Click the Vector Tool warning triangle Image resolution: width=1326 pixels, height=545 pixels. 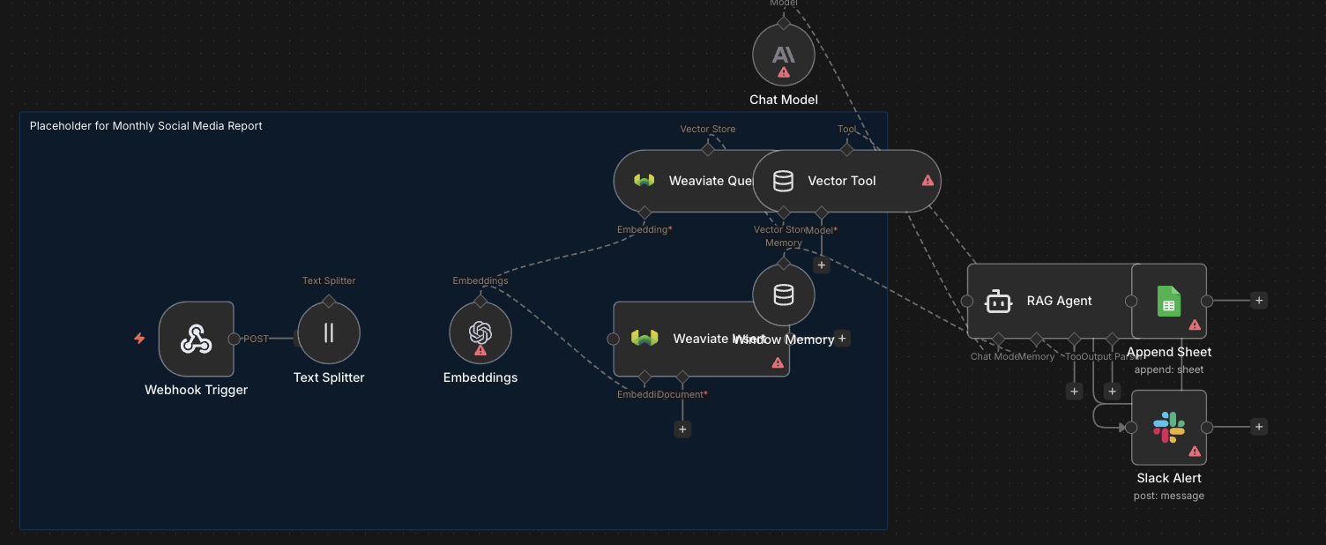(x=927, y=181)
